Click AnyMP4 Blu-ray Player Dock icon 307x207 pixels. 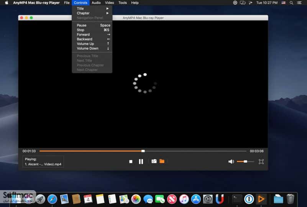click(261, 199)
